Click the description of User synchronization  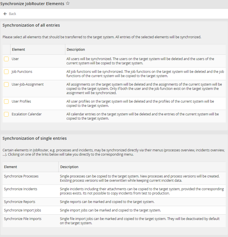tap(140, 61)
